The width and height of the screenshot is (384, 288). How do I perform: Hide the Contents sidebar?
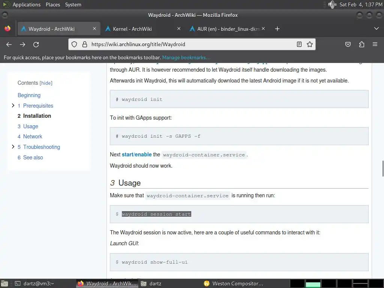coord(46,83)
